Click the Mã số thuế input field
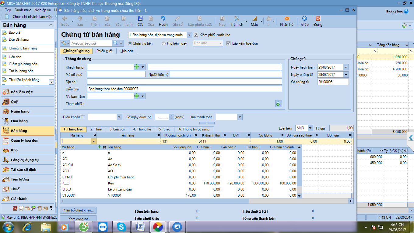 coord(116,74)
